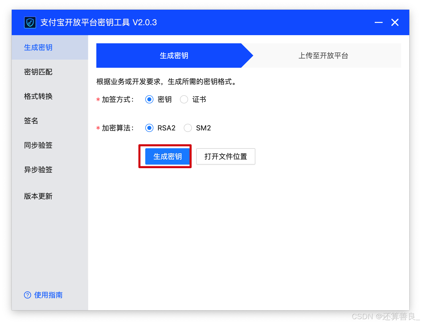Image resolution: width=421 pixels, height=324 pixels.
Task: Open 格式转换 sidebar item
Action: [50, 96]
